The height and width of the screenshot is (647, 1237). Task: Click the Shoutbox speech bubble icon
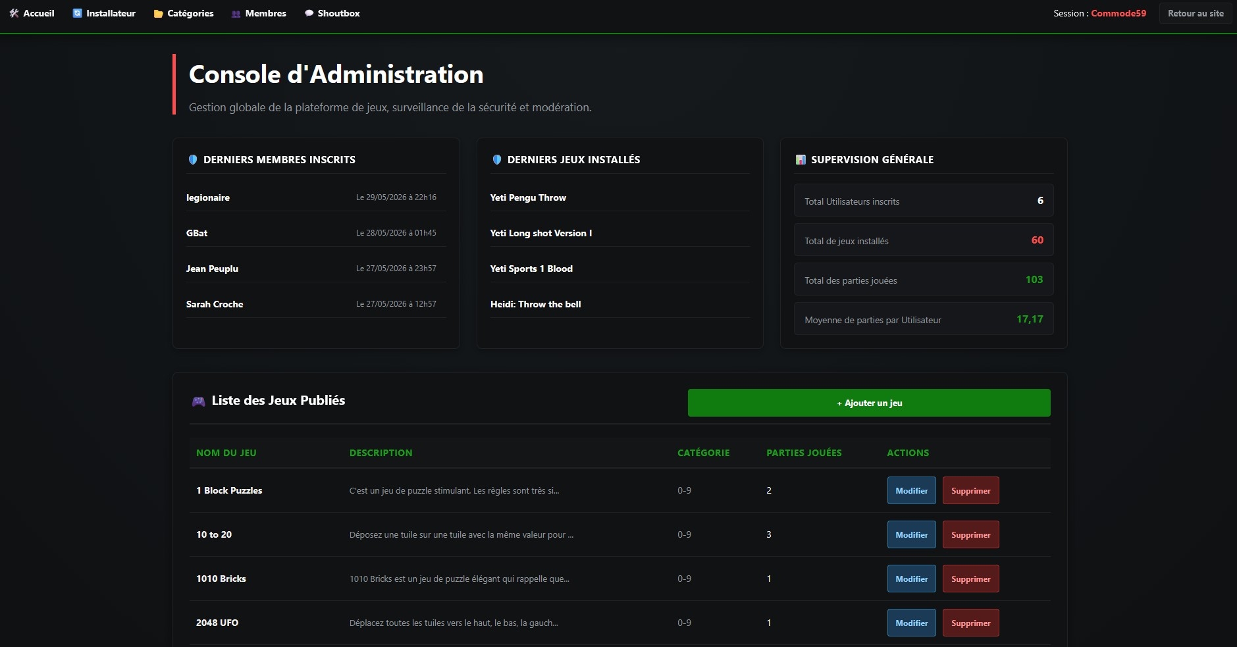point(309,13)
